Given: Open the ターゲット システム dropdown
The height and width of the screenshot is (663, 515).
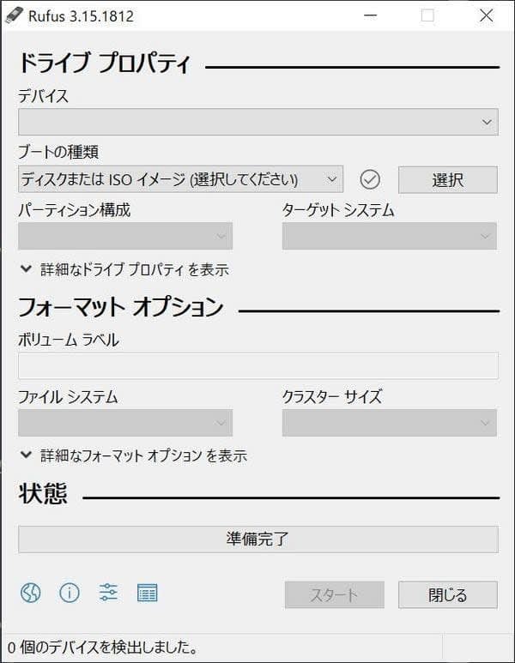Looking at the screenshot, I should point(390,236).
